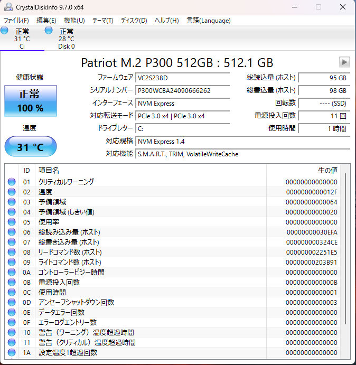The width and height of the screenshot is (356, 365).
Task: Click status orb for 04 予備領域 (しきい値)
Action: pos(12,212)
